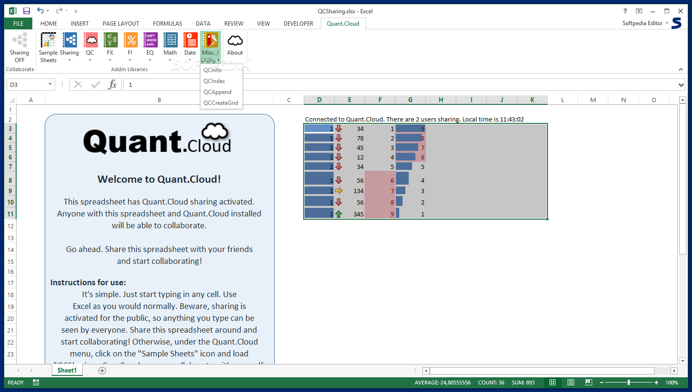Switch to the REVIEW tab
The height and width of the screenshot is (392, 692).
(233, 23)
